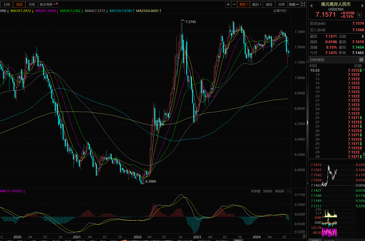Image resolution: width=365 pixels, height=241 pixels.
Task: Add USDCNH to watchlist with plus icon
Action: point(359,15)
